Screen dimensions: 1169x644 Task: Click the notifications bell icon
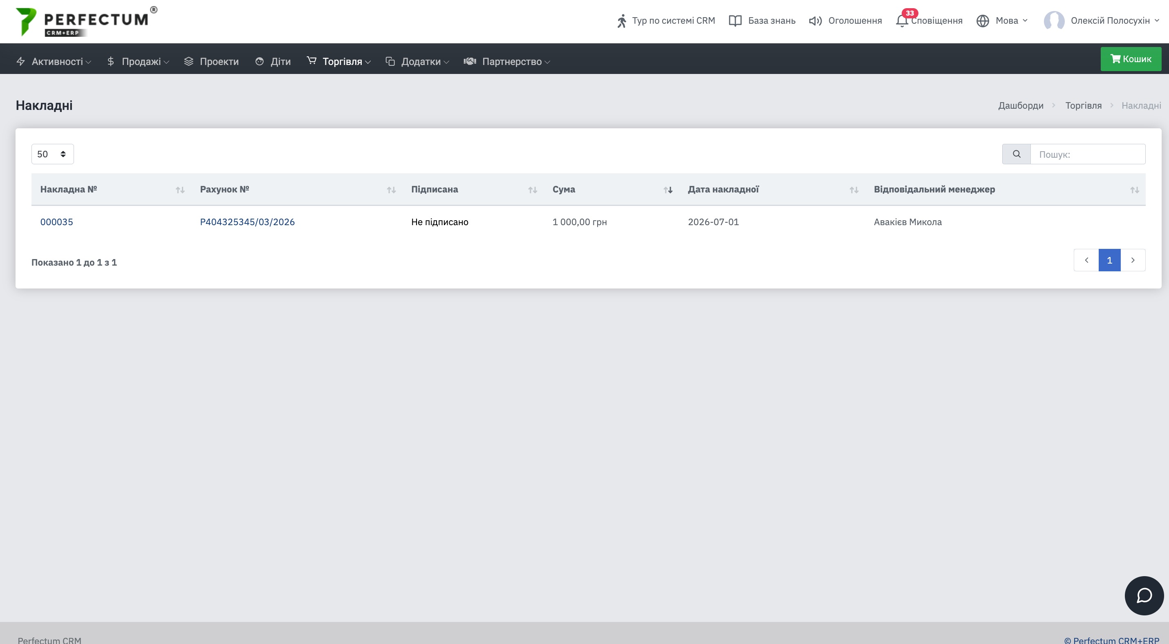pyautogui.click(x=902, y=20)
